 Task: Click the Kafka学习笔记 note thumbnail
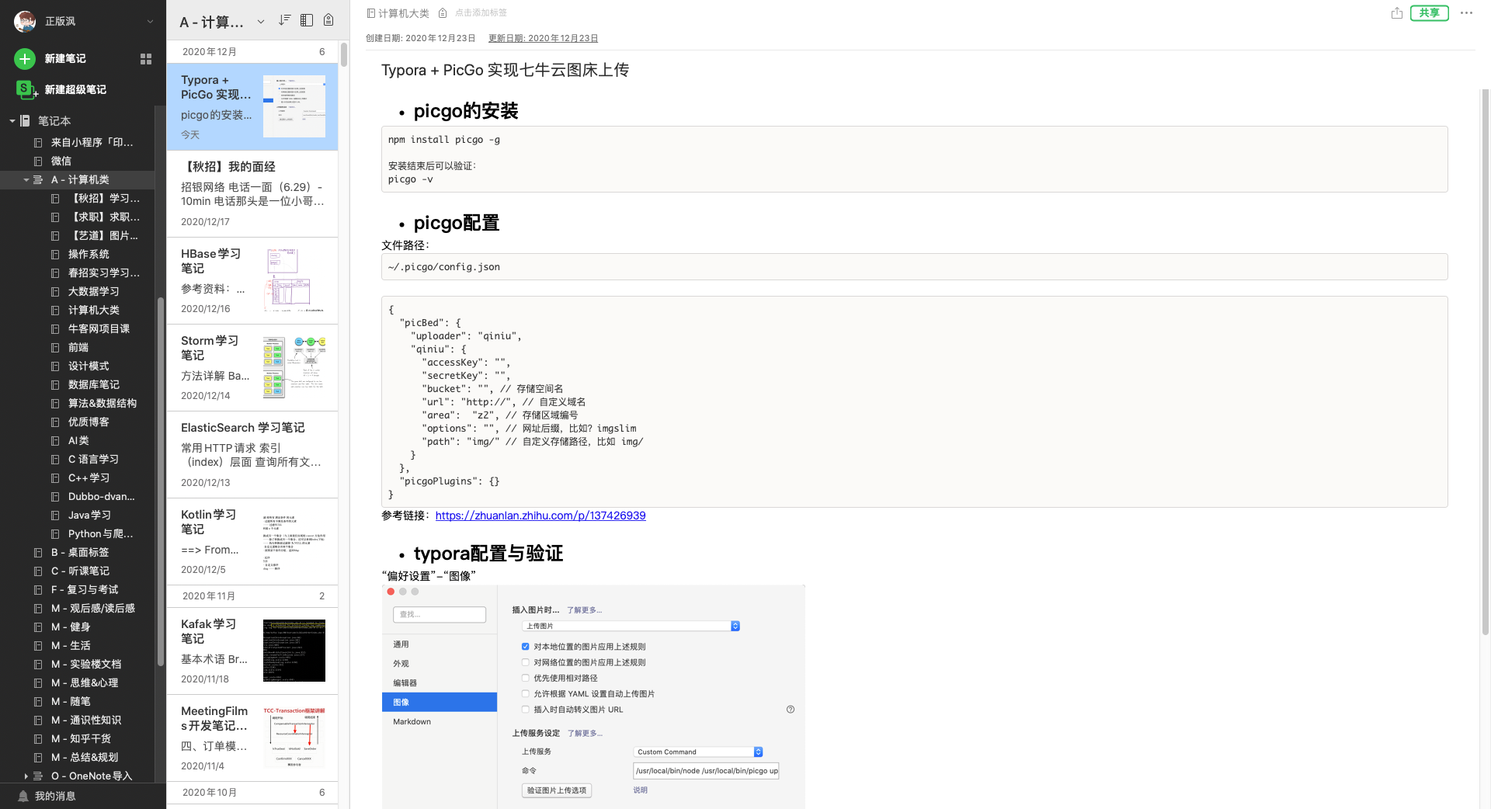(x=294, y=651)
